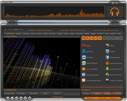Click the View Recorded Songs link text
This screenshot has width=127, height=101.
point(93,80)
